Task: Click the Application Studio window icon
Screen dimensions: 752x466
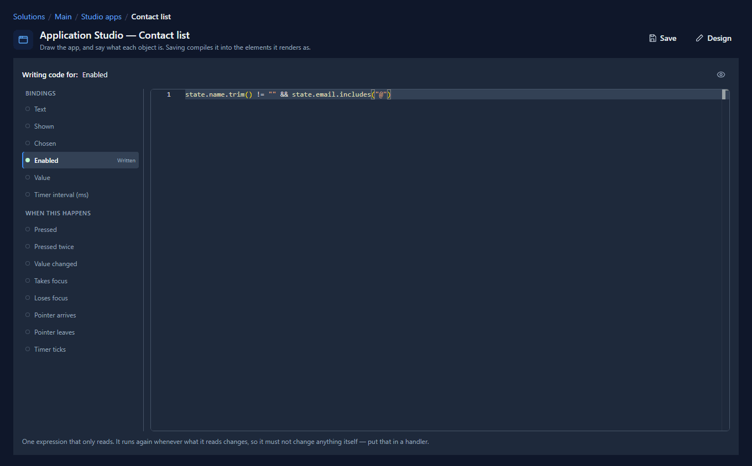Action: [23, 40]
